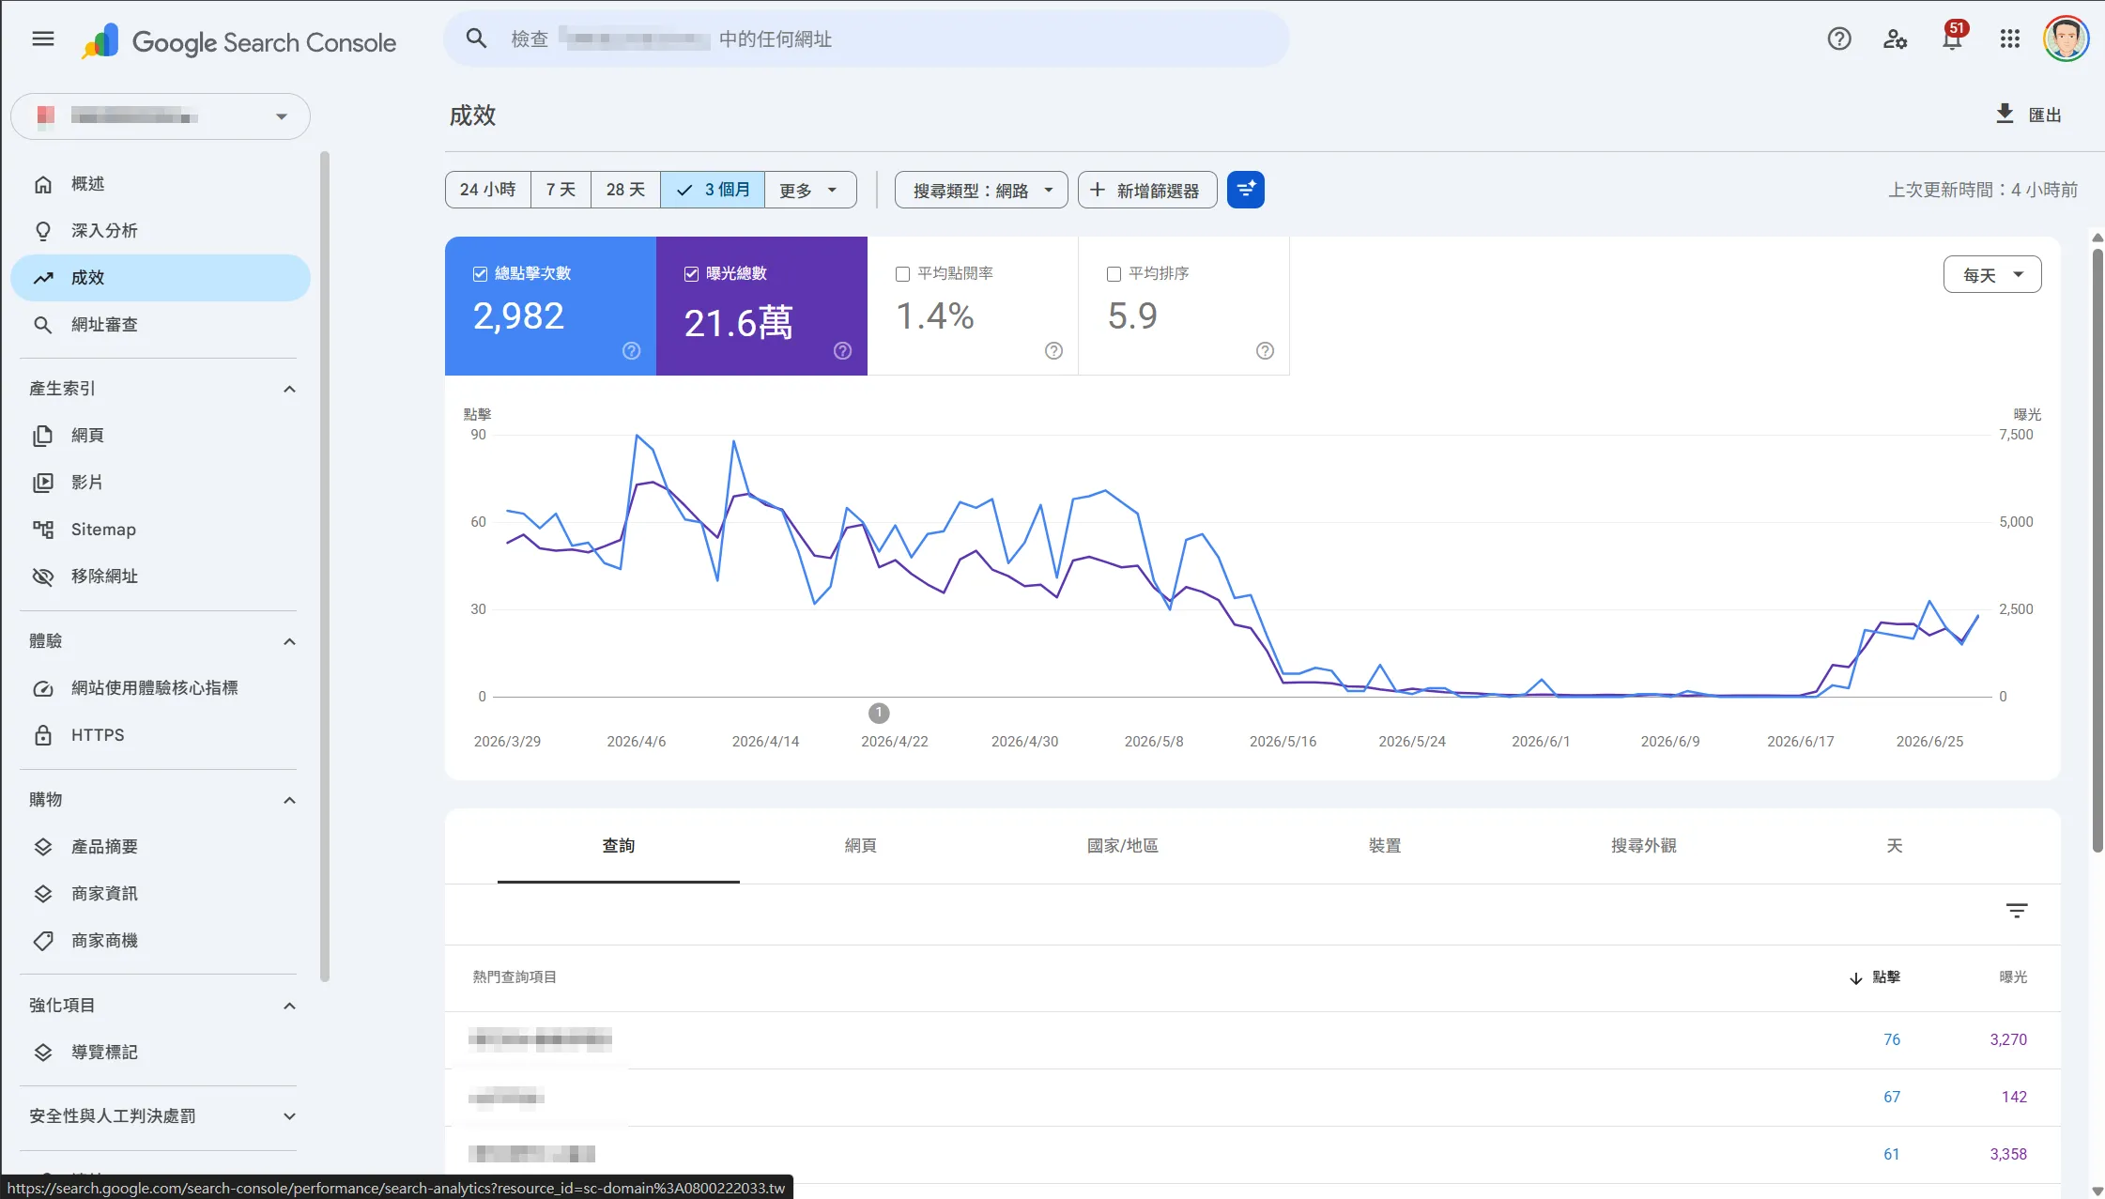
Task: Open the 每天 granularity dropdown
Action: point(1992,274)
